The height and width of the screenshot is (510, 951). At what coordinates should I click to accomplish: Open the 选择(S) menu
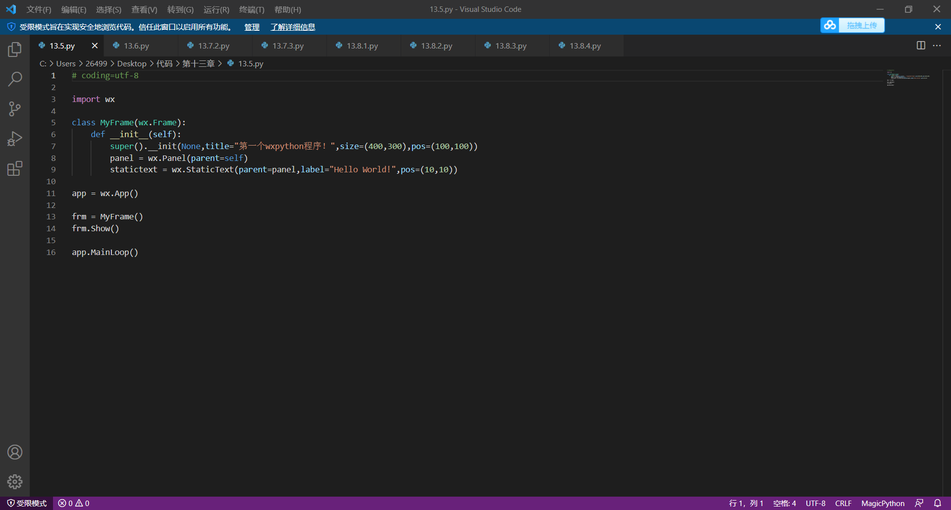coord(108,9)
